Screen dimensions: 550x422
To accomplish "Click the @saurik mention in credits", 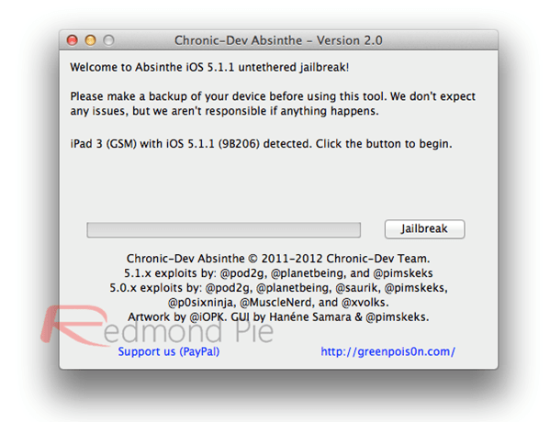I will (358, 288).
